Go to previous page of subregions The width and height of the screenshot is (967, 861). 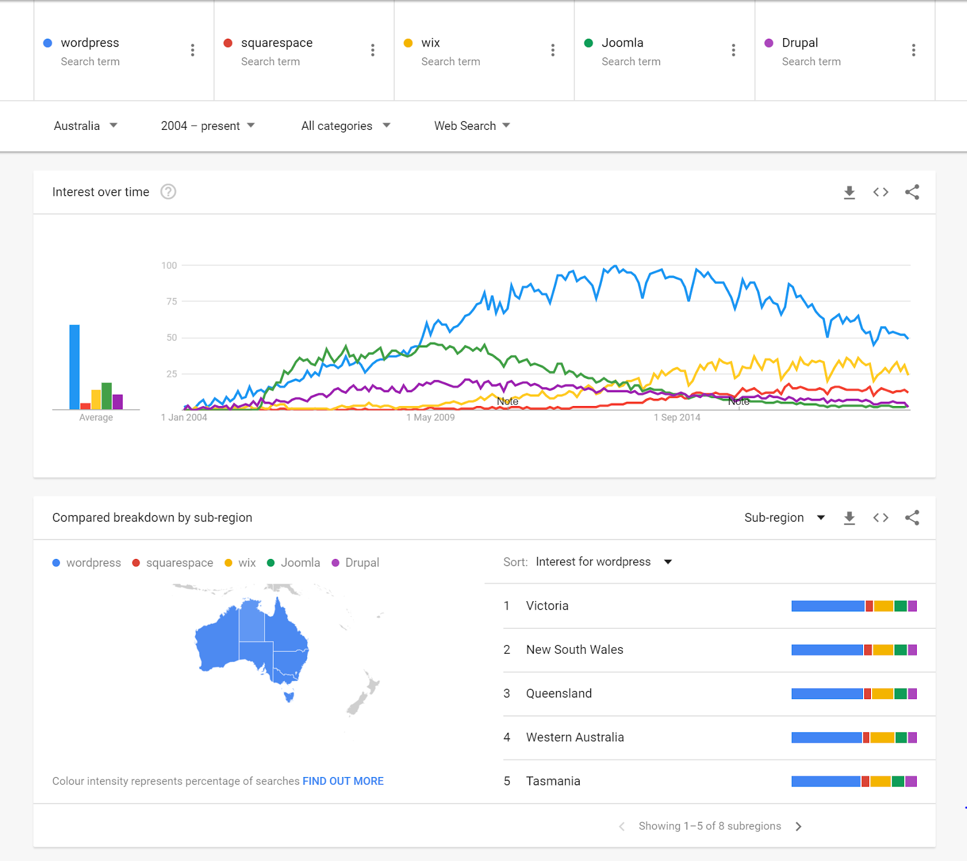click(622, 827)
